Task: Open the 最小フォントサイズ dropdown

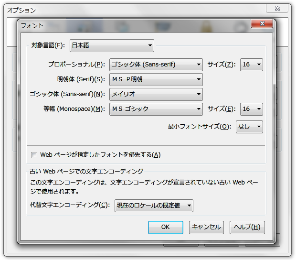Action: (249, 127)
